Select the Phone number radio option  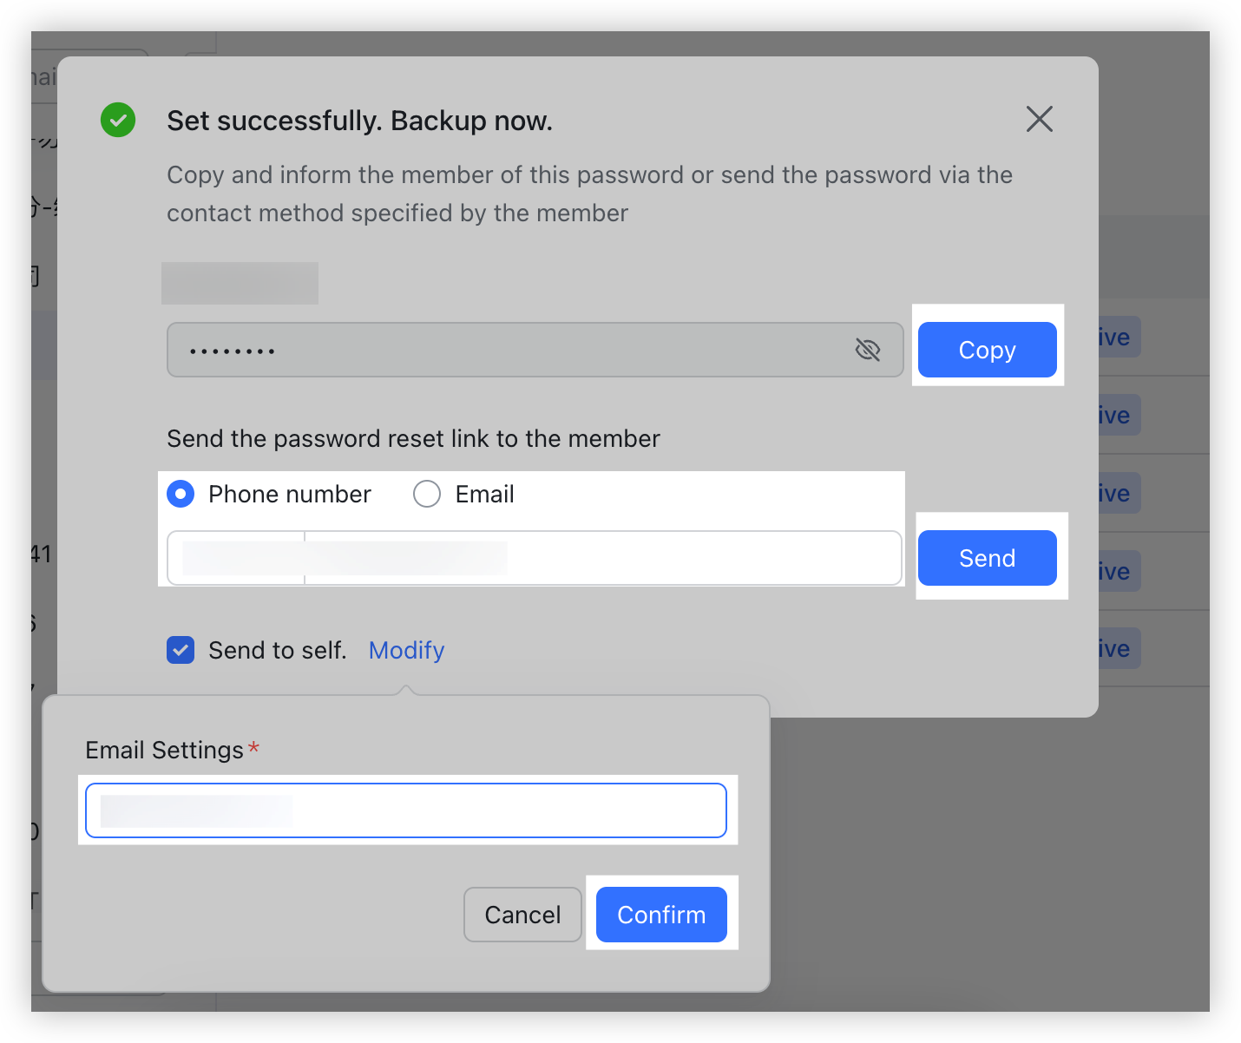coord(181,494)
